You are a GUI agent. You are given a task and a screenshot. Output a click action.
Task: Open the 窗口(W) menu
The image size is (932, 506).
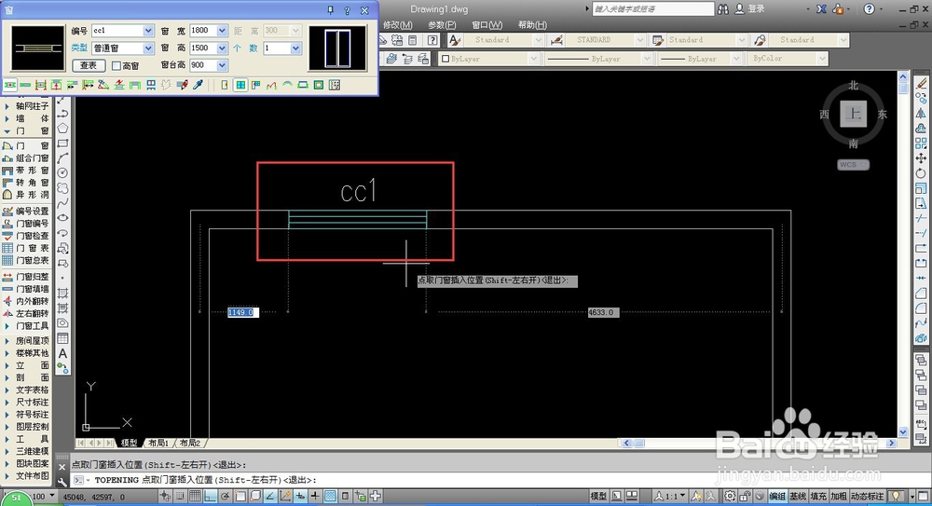487,25
